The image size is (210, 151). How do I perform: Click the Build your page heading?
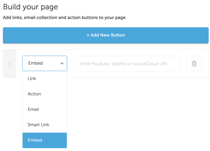pyautogui.click(x=31, y=7)
